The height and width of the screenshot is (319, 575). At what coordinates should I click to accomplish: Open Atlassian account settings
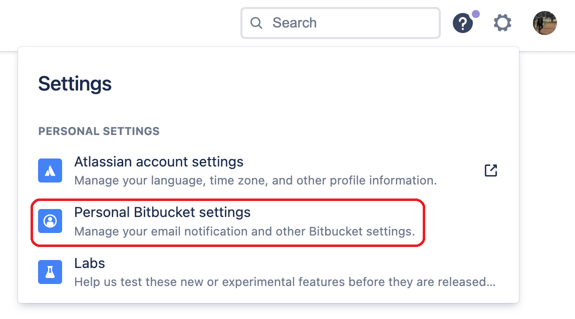coord(159,161)
